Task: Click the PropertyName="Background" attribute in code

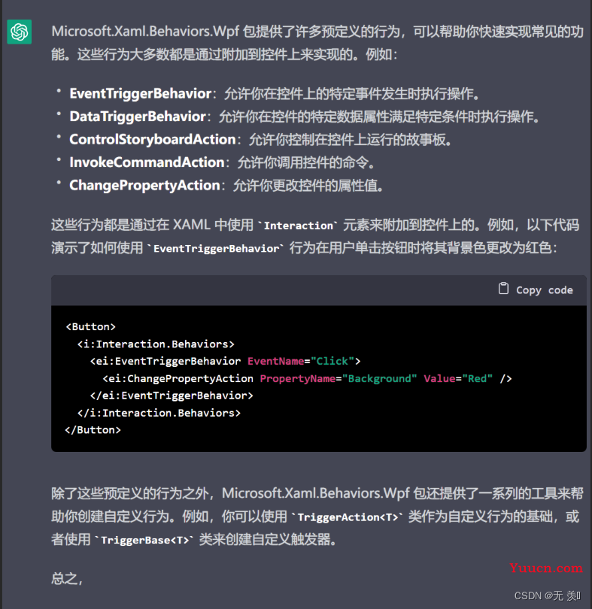Action: (339, 379)
